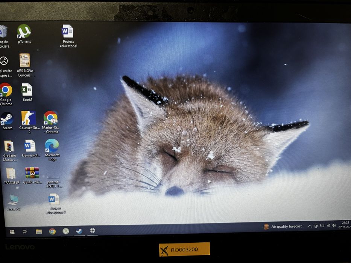Open the Windows Start menu
Image resolution: width=351 pixels, height=263 pixels.
tap(12, 232)
